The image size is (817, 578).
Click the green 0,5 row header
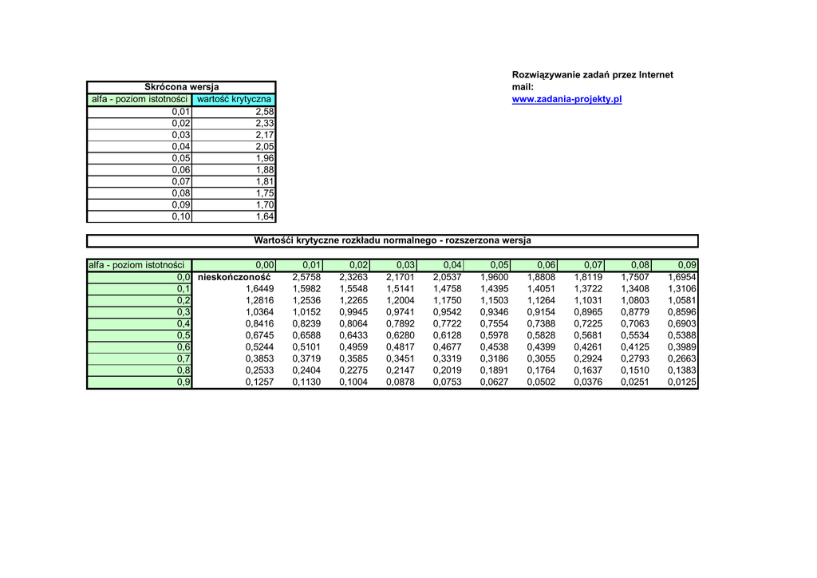pyautogui.click(x=140, y=335)
